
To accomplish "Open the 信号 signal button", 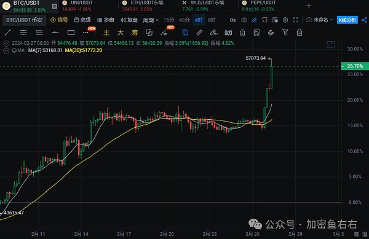I will point(59,20).
